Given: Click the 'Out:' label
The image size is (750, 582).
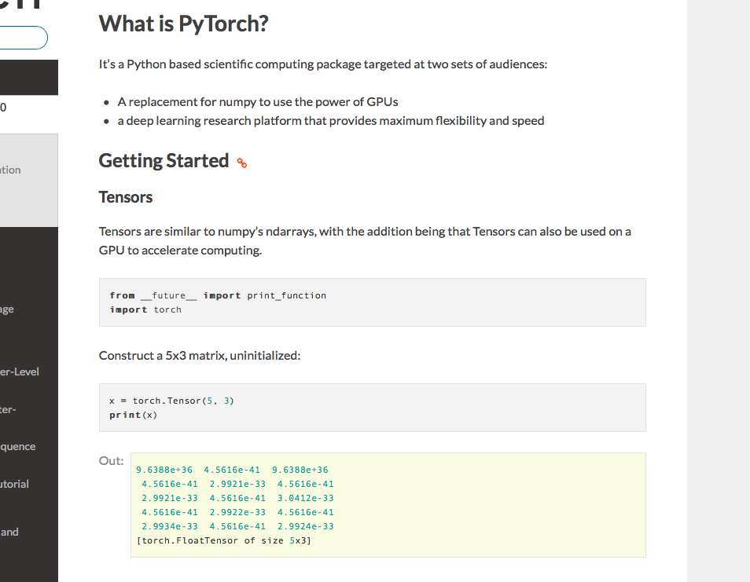Looking at the screenshot, I should [x=111, y=461].
